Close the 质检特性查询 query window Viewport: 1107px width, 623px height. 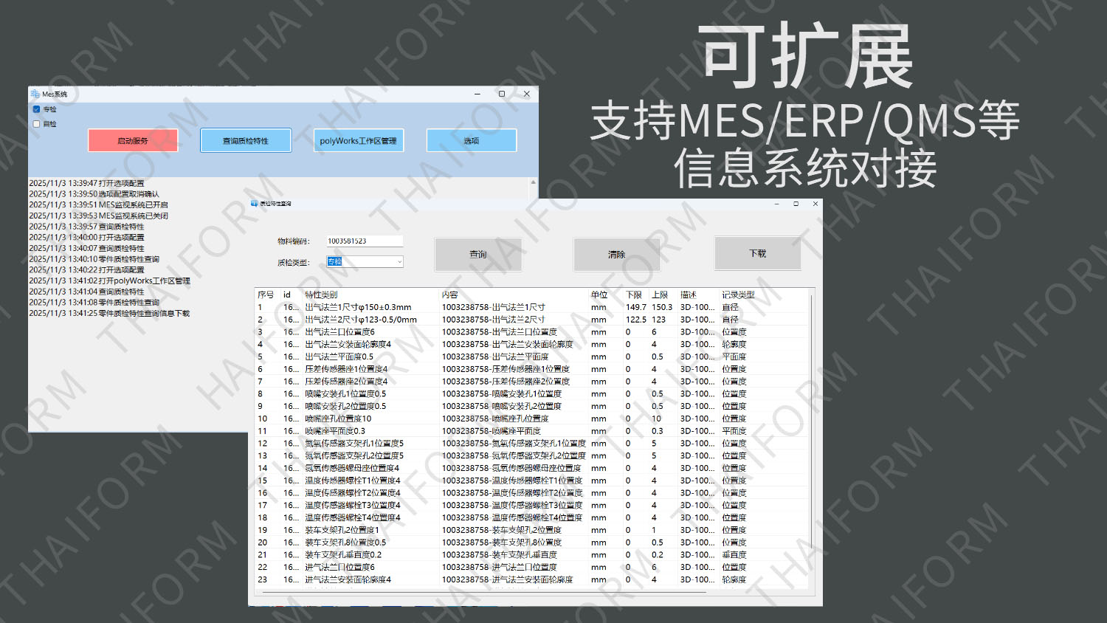pos(815,204)
